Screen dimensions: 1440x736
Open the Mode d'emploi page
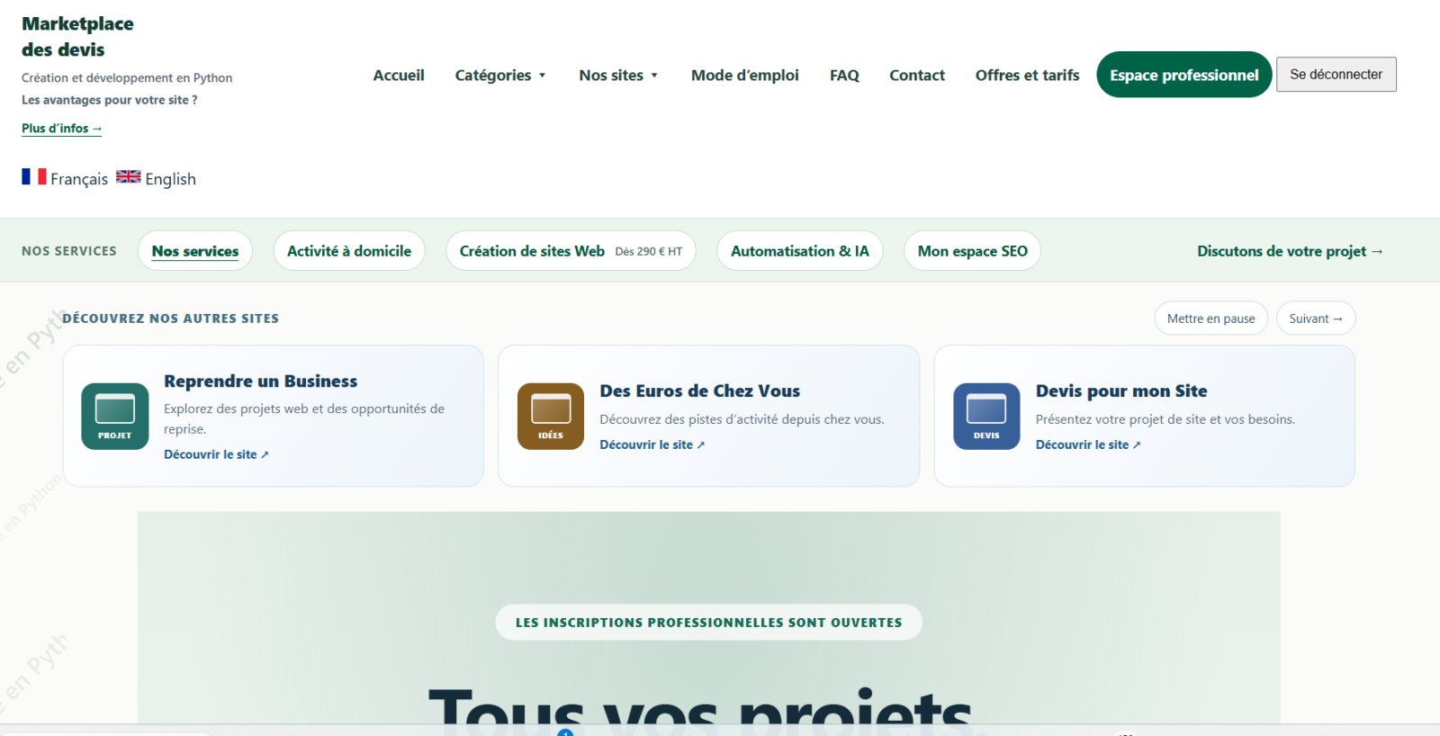point(745,76)
